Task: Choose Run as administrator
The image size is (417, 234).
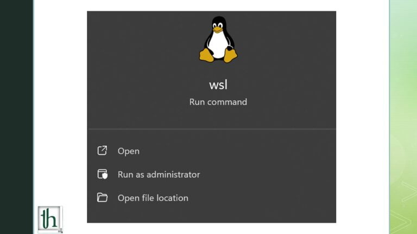Action: [159, 174]
